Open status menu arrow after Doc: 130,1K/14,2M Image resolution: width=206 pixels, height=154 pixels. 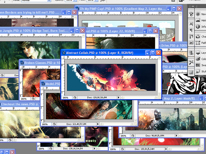tap(94, 149)
